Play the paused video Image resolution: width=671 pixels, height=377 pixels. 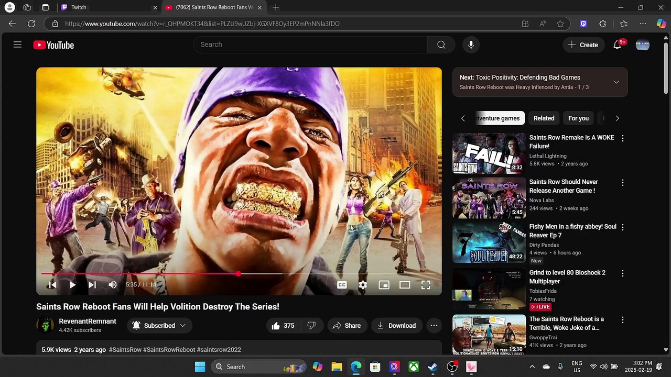point(72,285)
